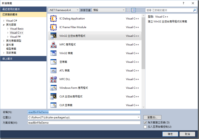Collapse the 其他語言 tree node
Screen dimensions: 199x139
[x=4, y=25]
